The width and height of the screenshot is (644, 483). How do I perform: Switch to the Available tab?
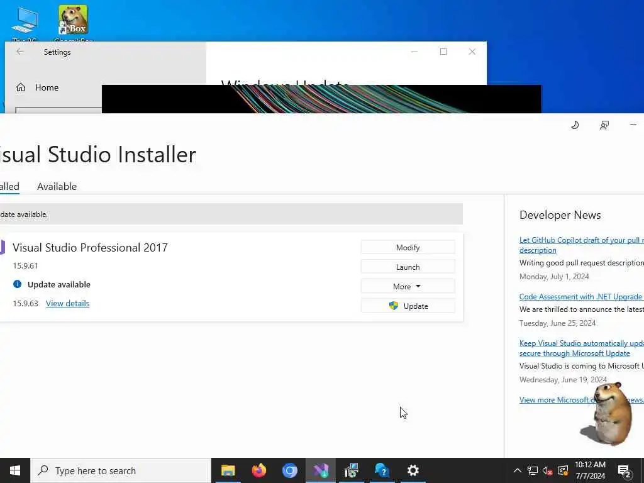57,186
